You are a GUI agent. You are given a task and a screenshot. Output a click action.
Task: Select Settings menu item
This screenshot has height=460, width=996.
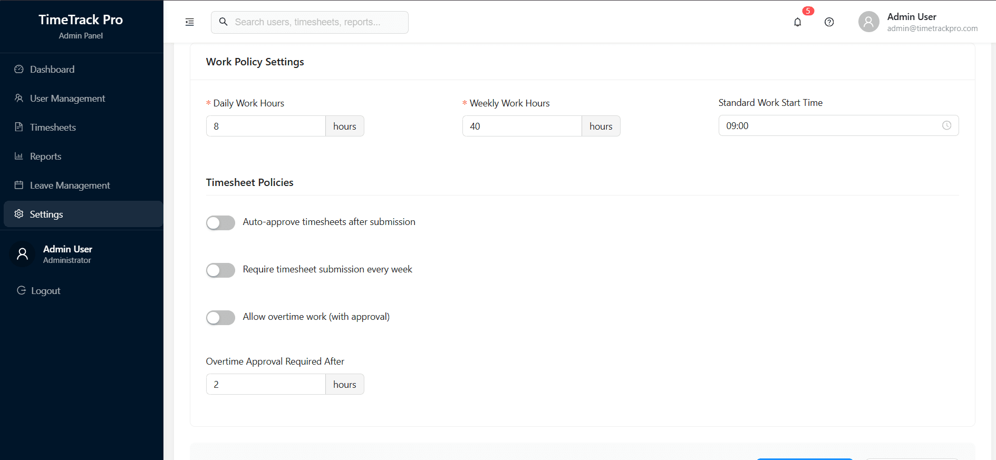point(83,214)
